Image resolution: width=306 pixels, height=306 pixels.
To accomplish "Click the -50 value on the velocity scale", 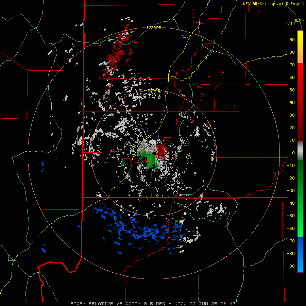I will (291, 216).
